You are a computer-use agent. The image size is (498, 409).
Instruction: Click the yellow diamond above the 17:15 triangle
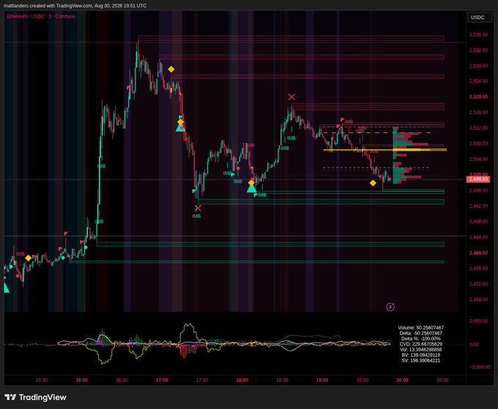tap(180, 122)
